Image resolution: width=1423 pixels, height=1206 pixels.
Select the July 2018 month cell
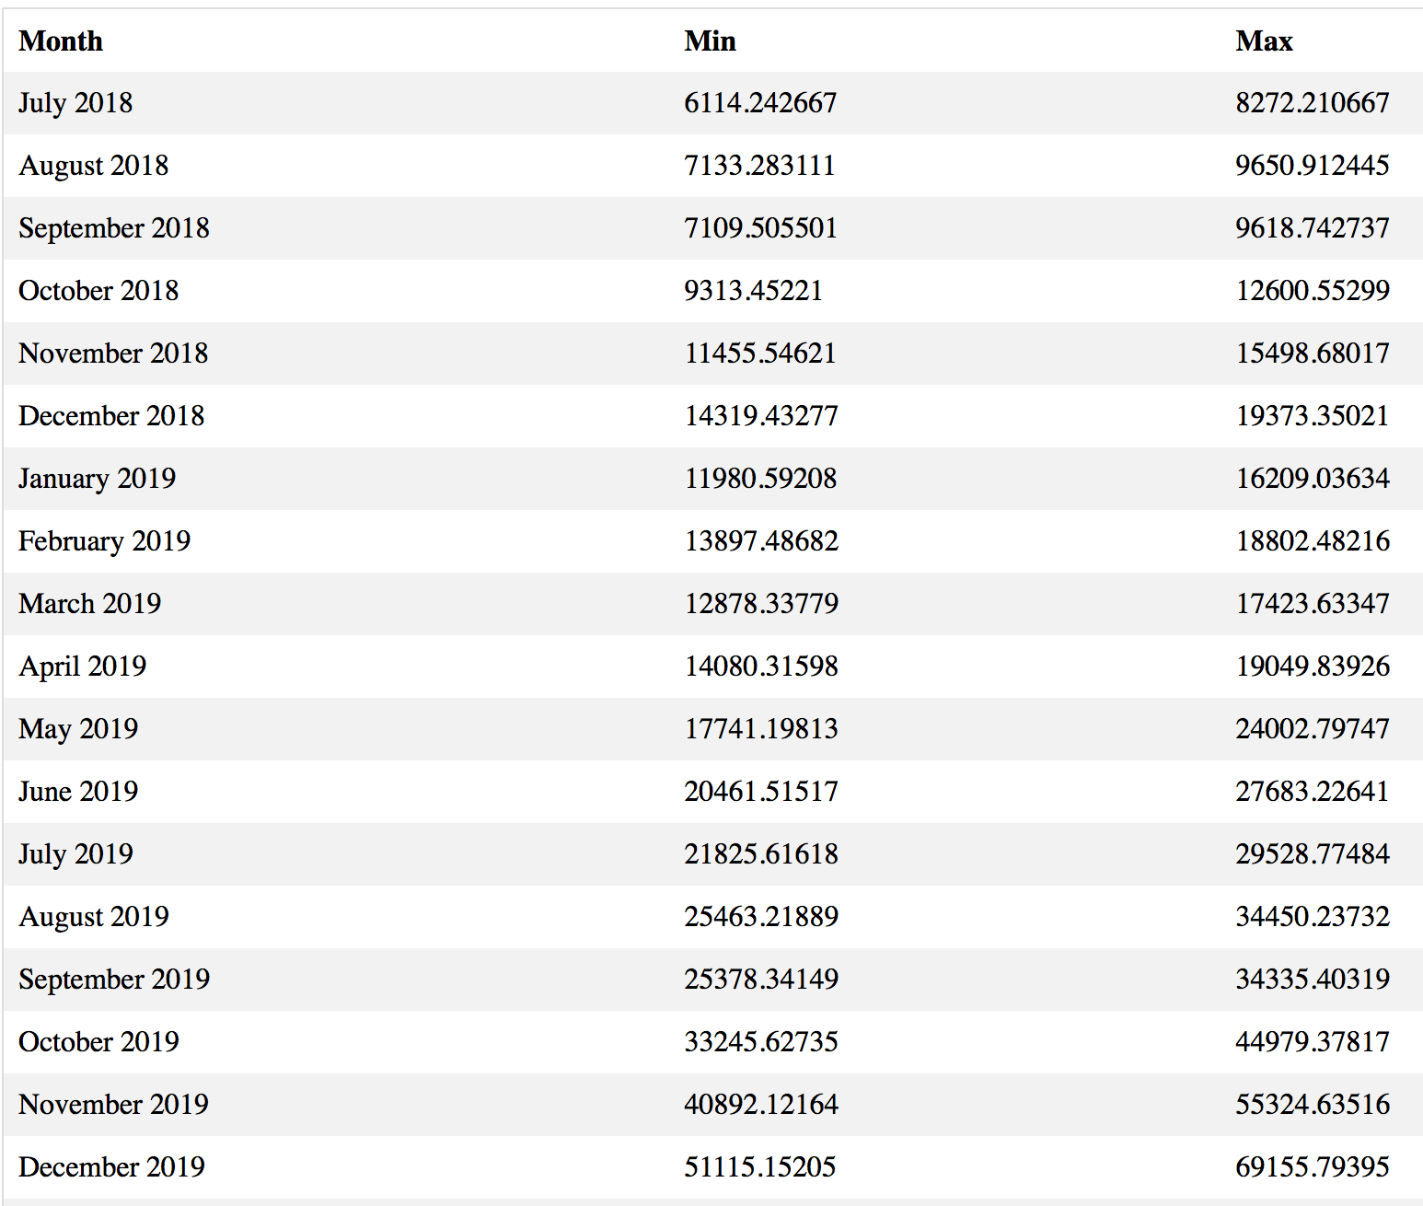click(x=75, y=103)
